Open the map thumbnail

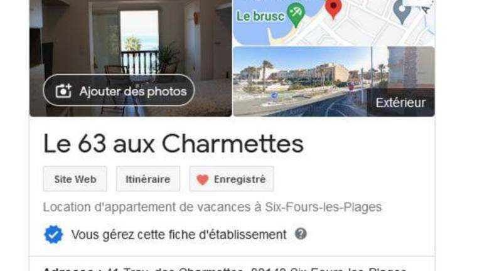pos(334,23)
